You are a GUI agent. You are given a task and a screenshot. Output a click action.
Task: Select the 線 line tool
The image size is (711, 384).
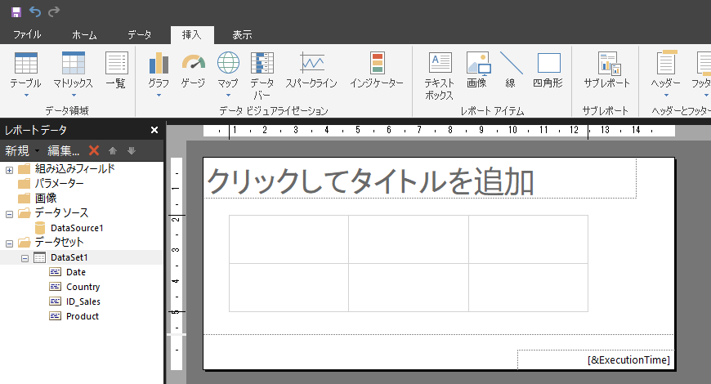[x=511, y=69]
